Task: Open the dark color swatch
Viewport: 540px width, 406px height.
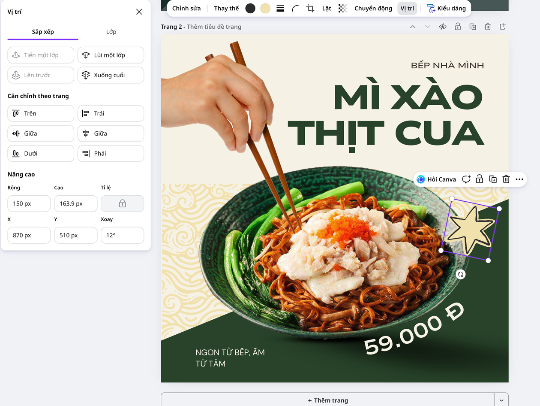Action: (250, 8)
